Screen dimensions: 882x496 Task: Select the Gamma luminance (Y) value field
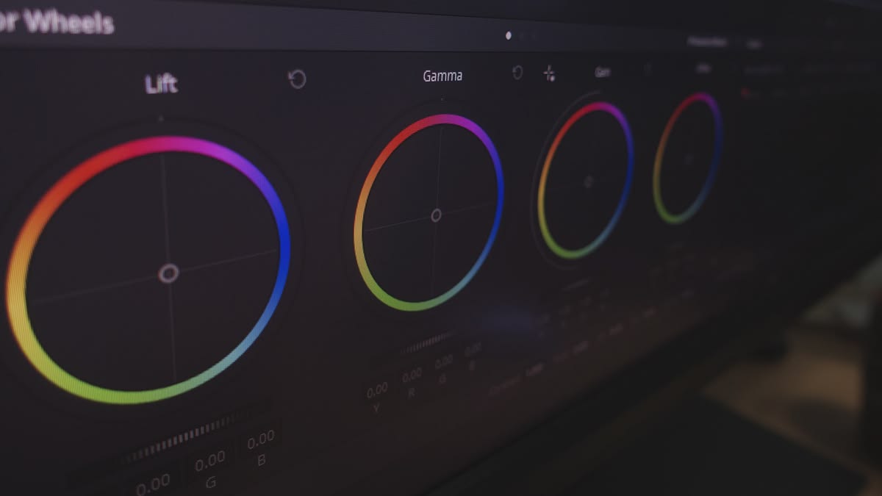377,389
